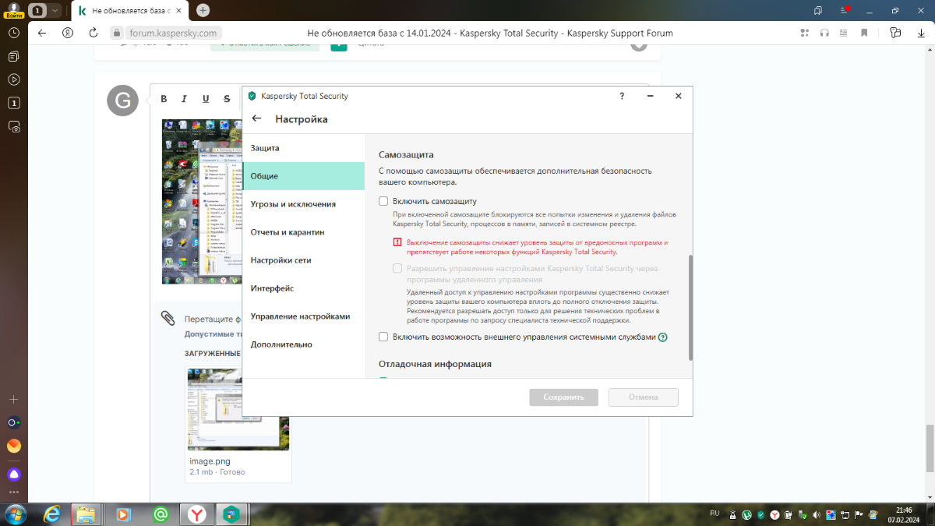Open browser extensions icon
The height and width of the screenshot is (526, 935).
click(895, 33)
